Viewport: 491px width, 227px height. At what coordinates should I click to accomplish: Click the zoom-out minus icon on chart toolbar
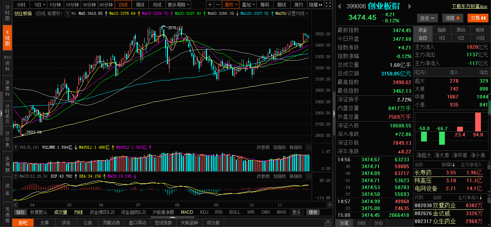218,5
